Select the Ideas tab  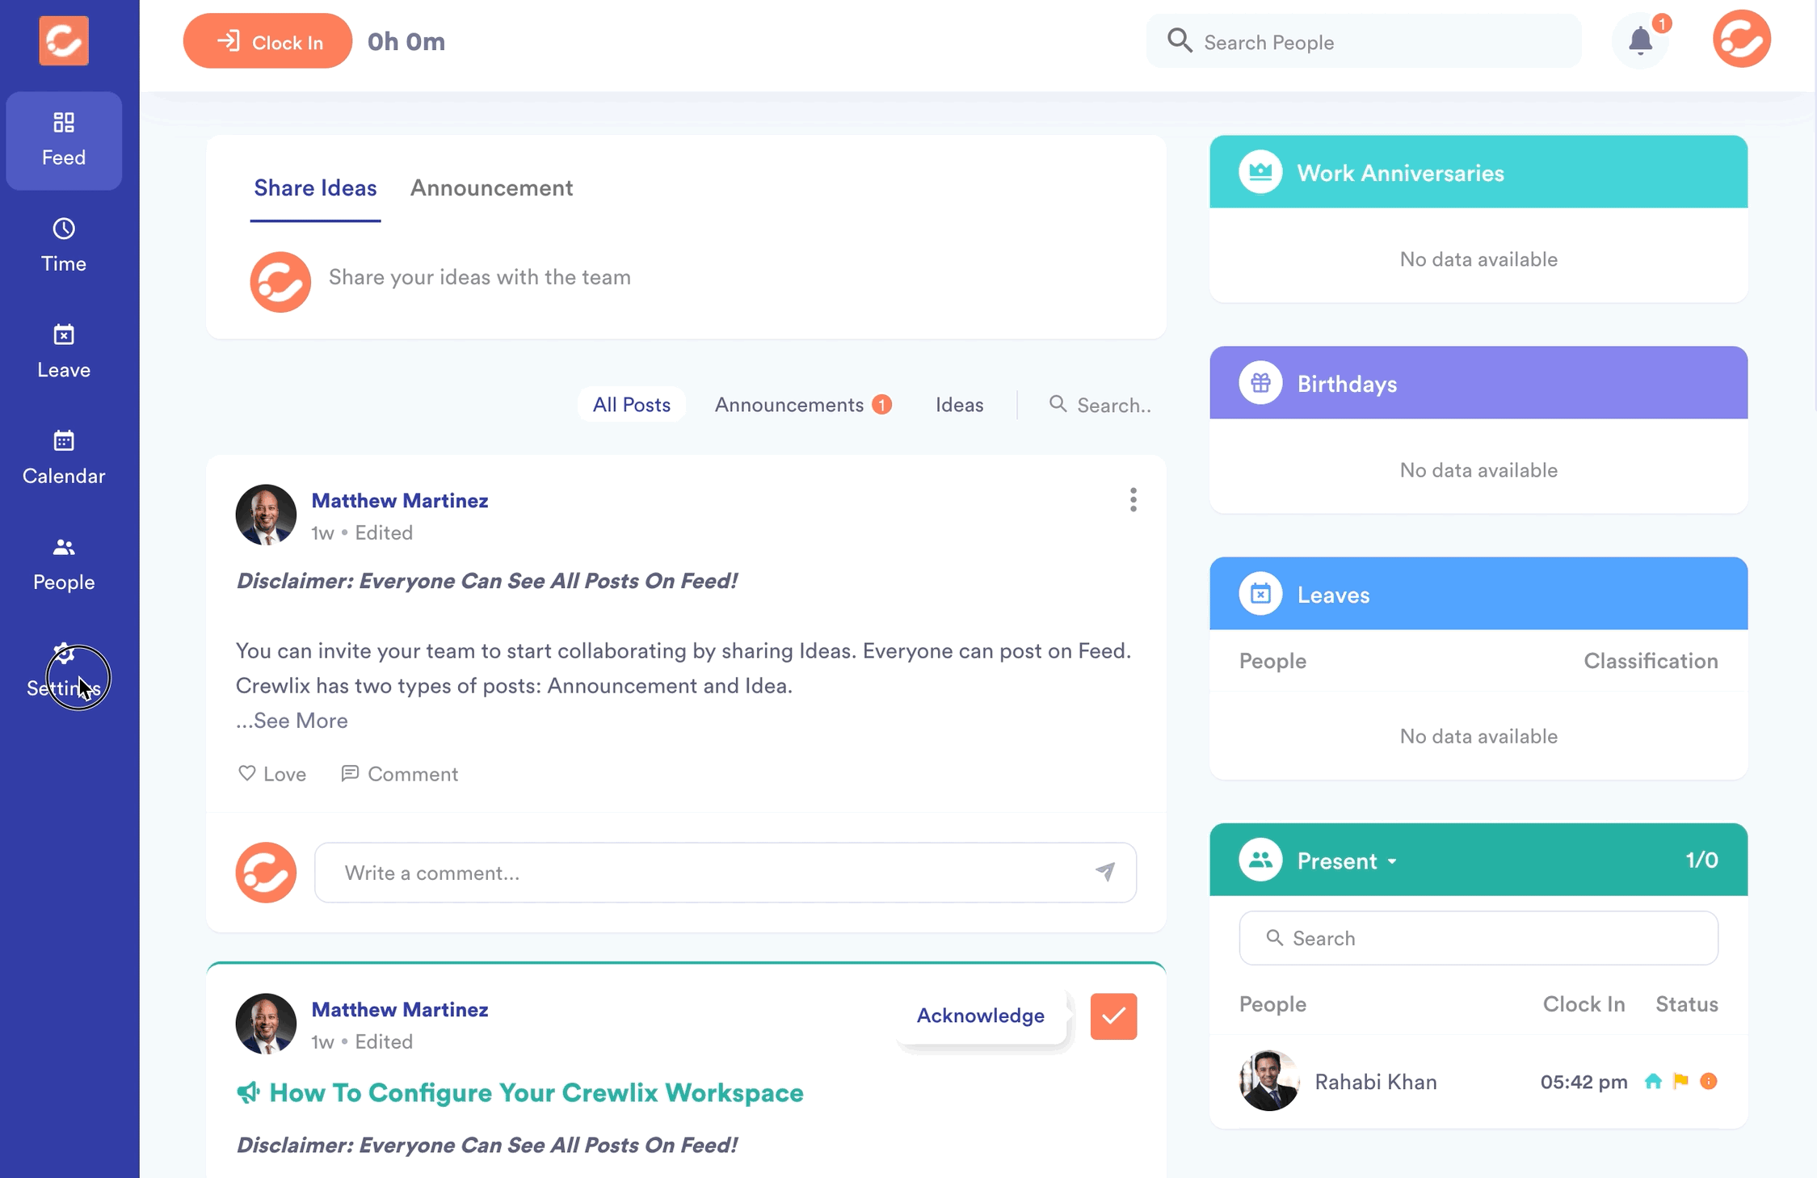[x=960, y=404]
